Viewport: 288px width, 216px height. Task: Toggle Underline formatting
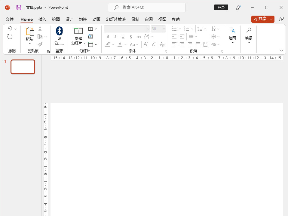point(123,37)
